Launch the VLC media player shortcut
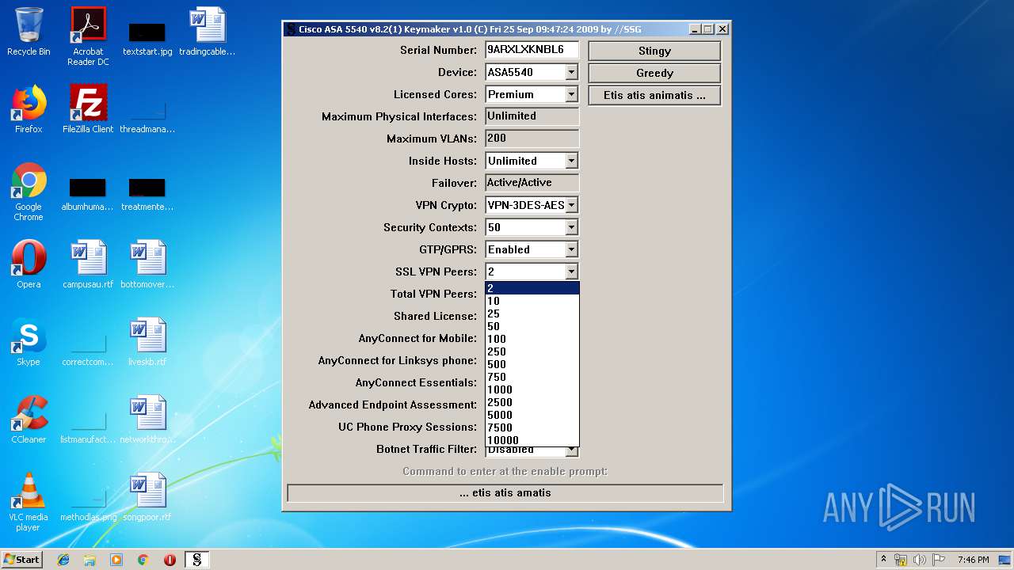This screenshot has height=570, width=1014. (x=29, y=501)
